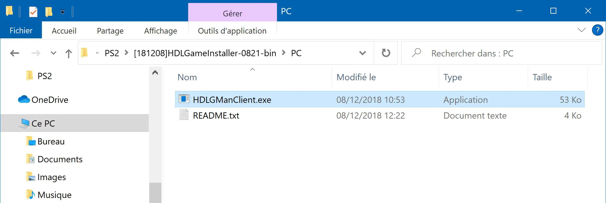This screenshot has width=606, height=203.
Task: Click the Properties checkmark quick access icon
Action: [x=33, y=12]
